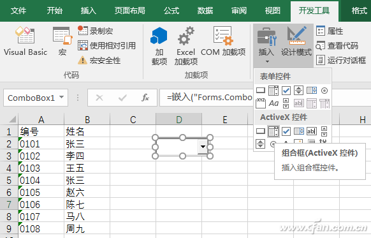
Task: Insert a form control Label (Aa)
Action: click(x=273, y=103)
